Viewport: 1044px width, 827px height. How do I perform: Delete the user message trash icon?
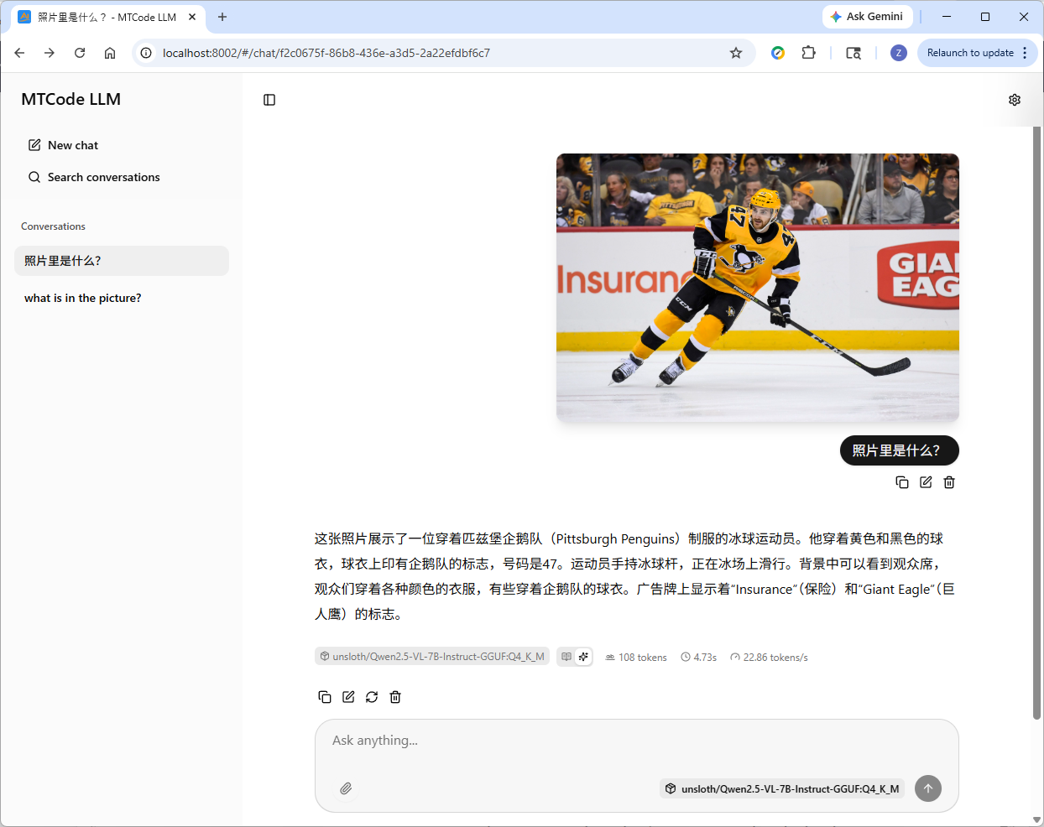pos(949,482)
